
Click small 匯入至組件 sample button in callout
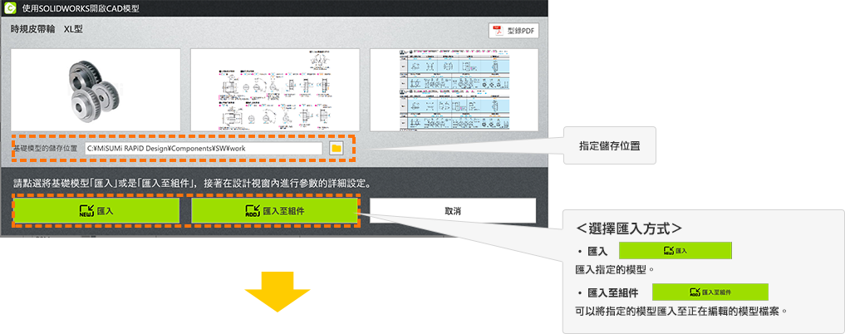710,292
